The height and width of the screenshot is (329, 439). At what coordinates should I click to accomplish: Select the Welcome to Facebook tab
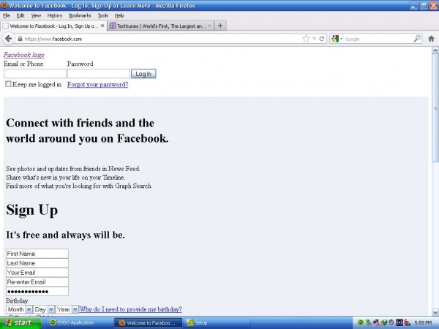coord(53,26)
